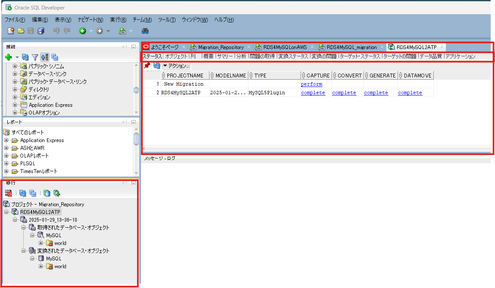495x288 pixels.
Task: Click the Undo arrow icon
Action: pos(56,31)
